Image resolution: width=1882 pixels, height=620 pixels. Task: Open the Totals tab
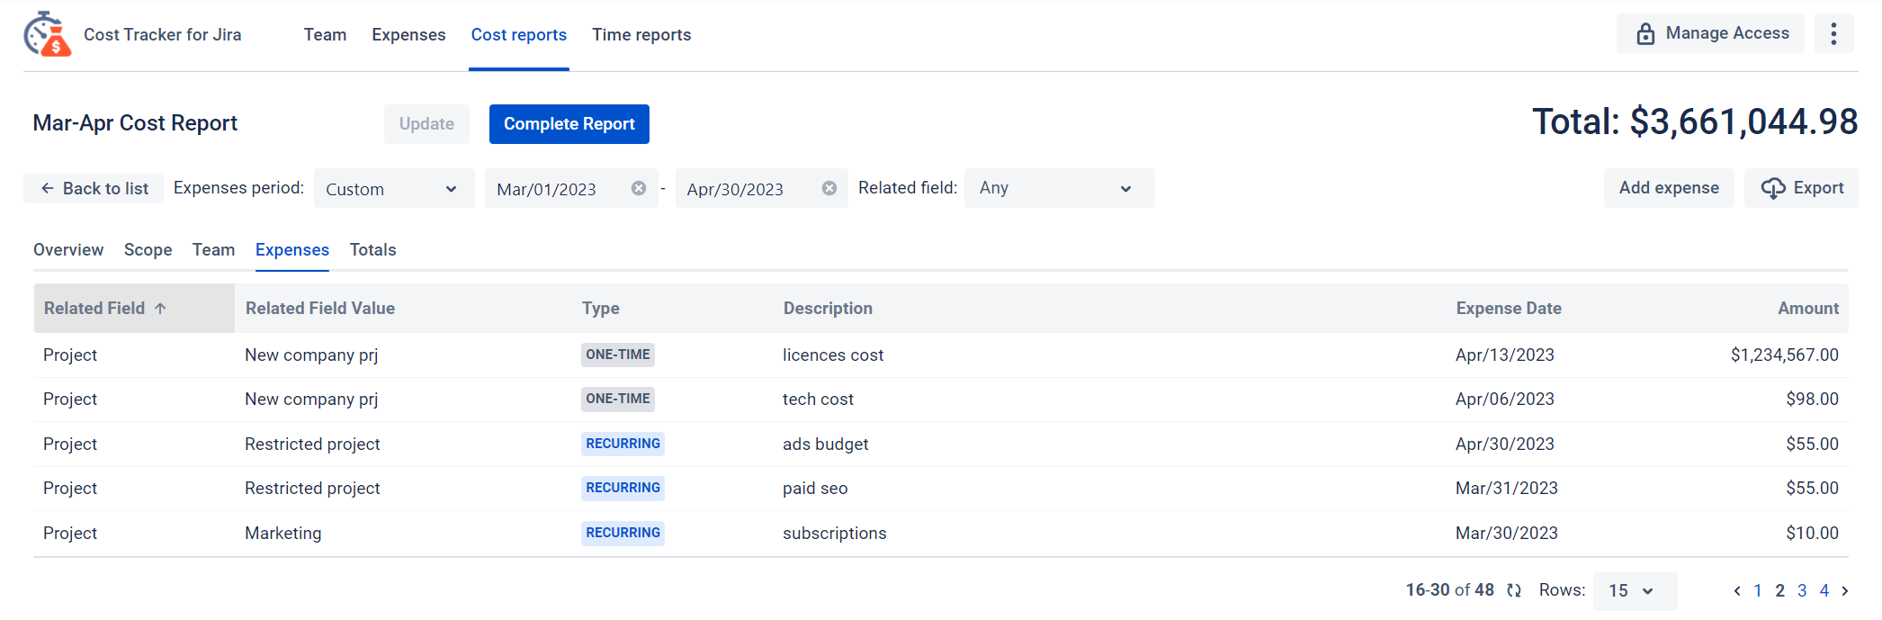click(x=372, y=250)
